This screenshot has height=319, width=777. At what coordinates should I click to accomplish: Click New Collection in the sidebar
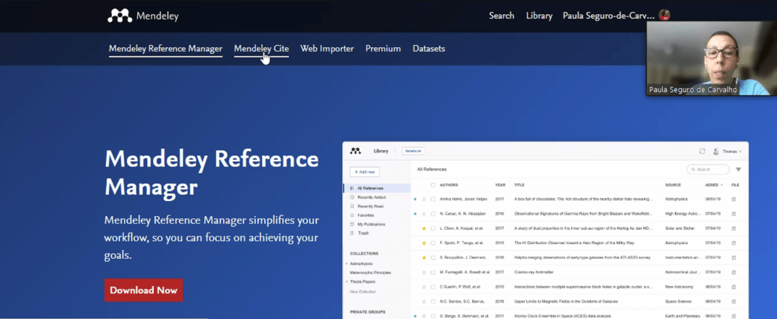pyautogui.click(x=363, y=291)
